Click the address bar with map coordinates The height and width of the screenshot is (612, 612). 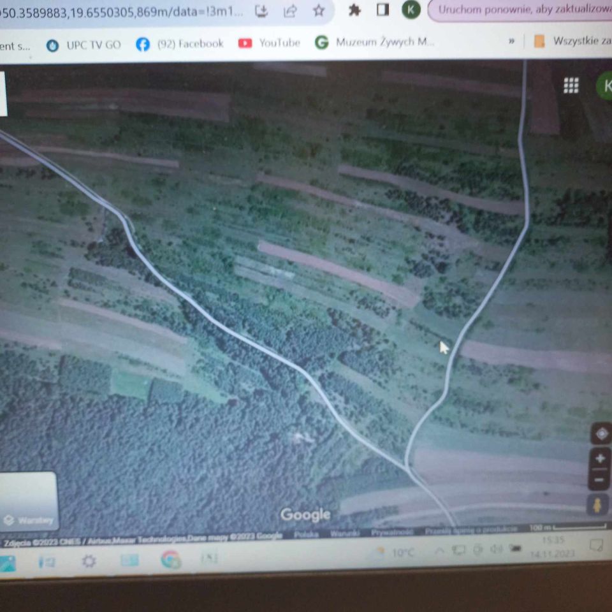tap(115, 10)
